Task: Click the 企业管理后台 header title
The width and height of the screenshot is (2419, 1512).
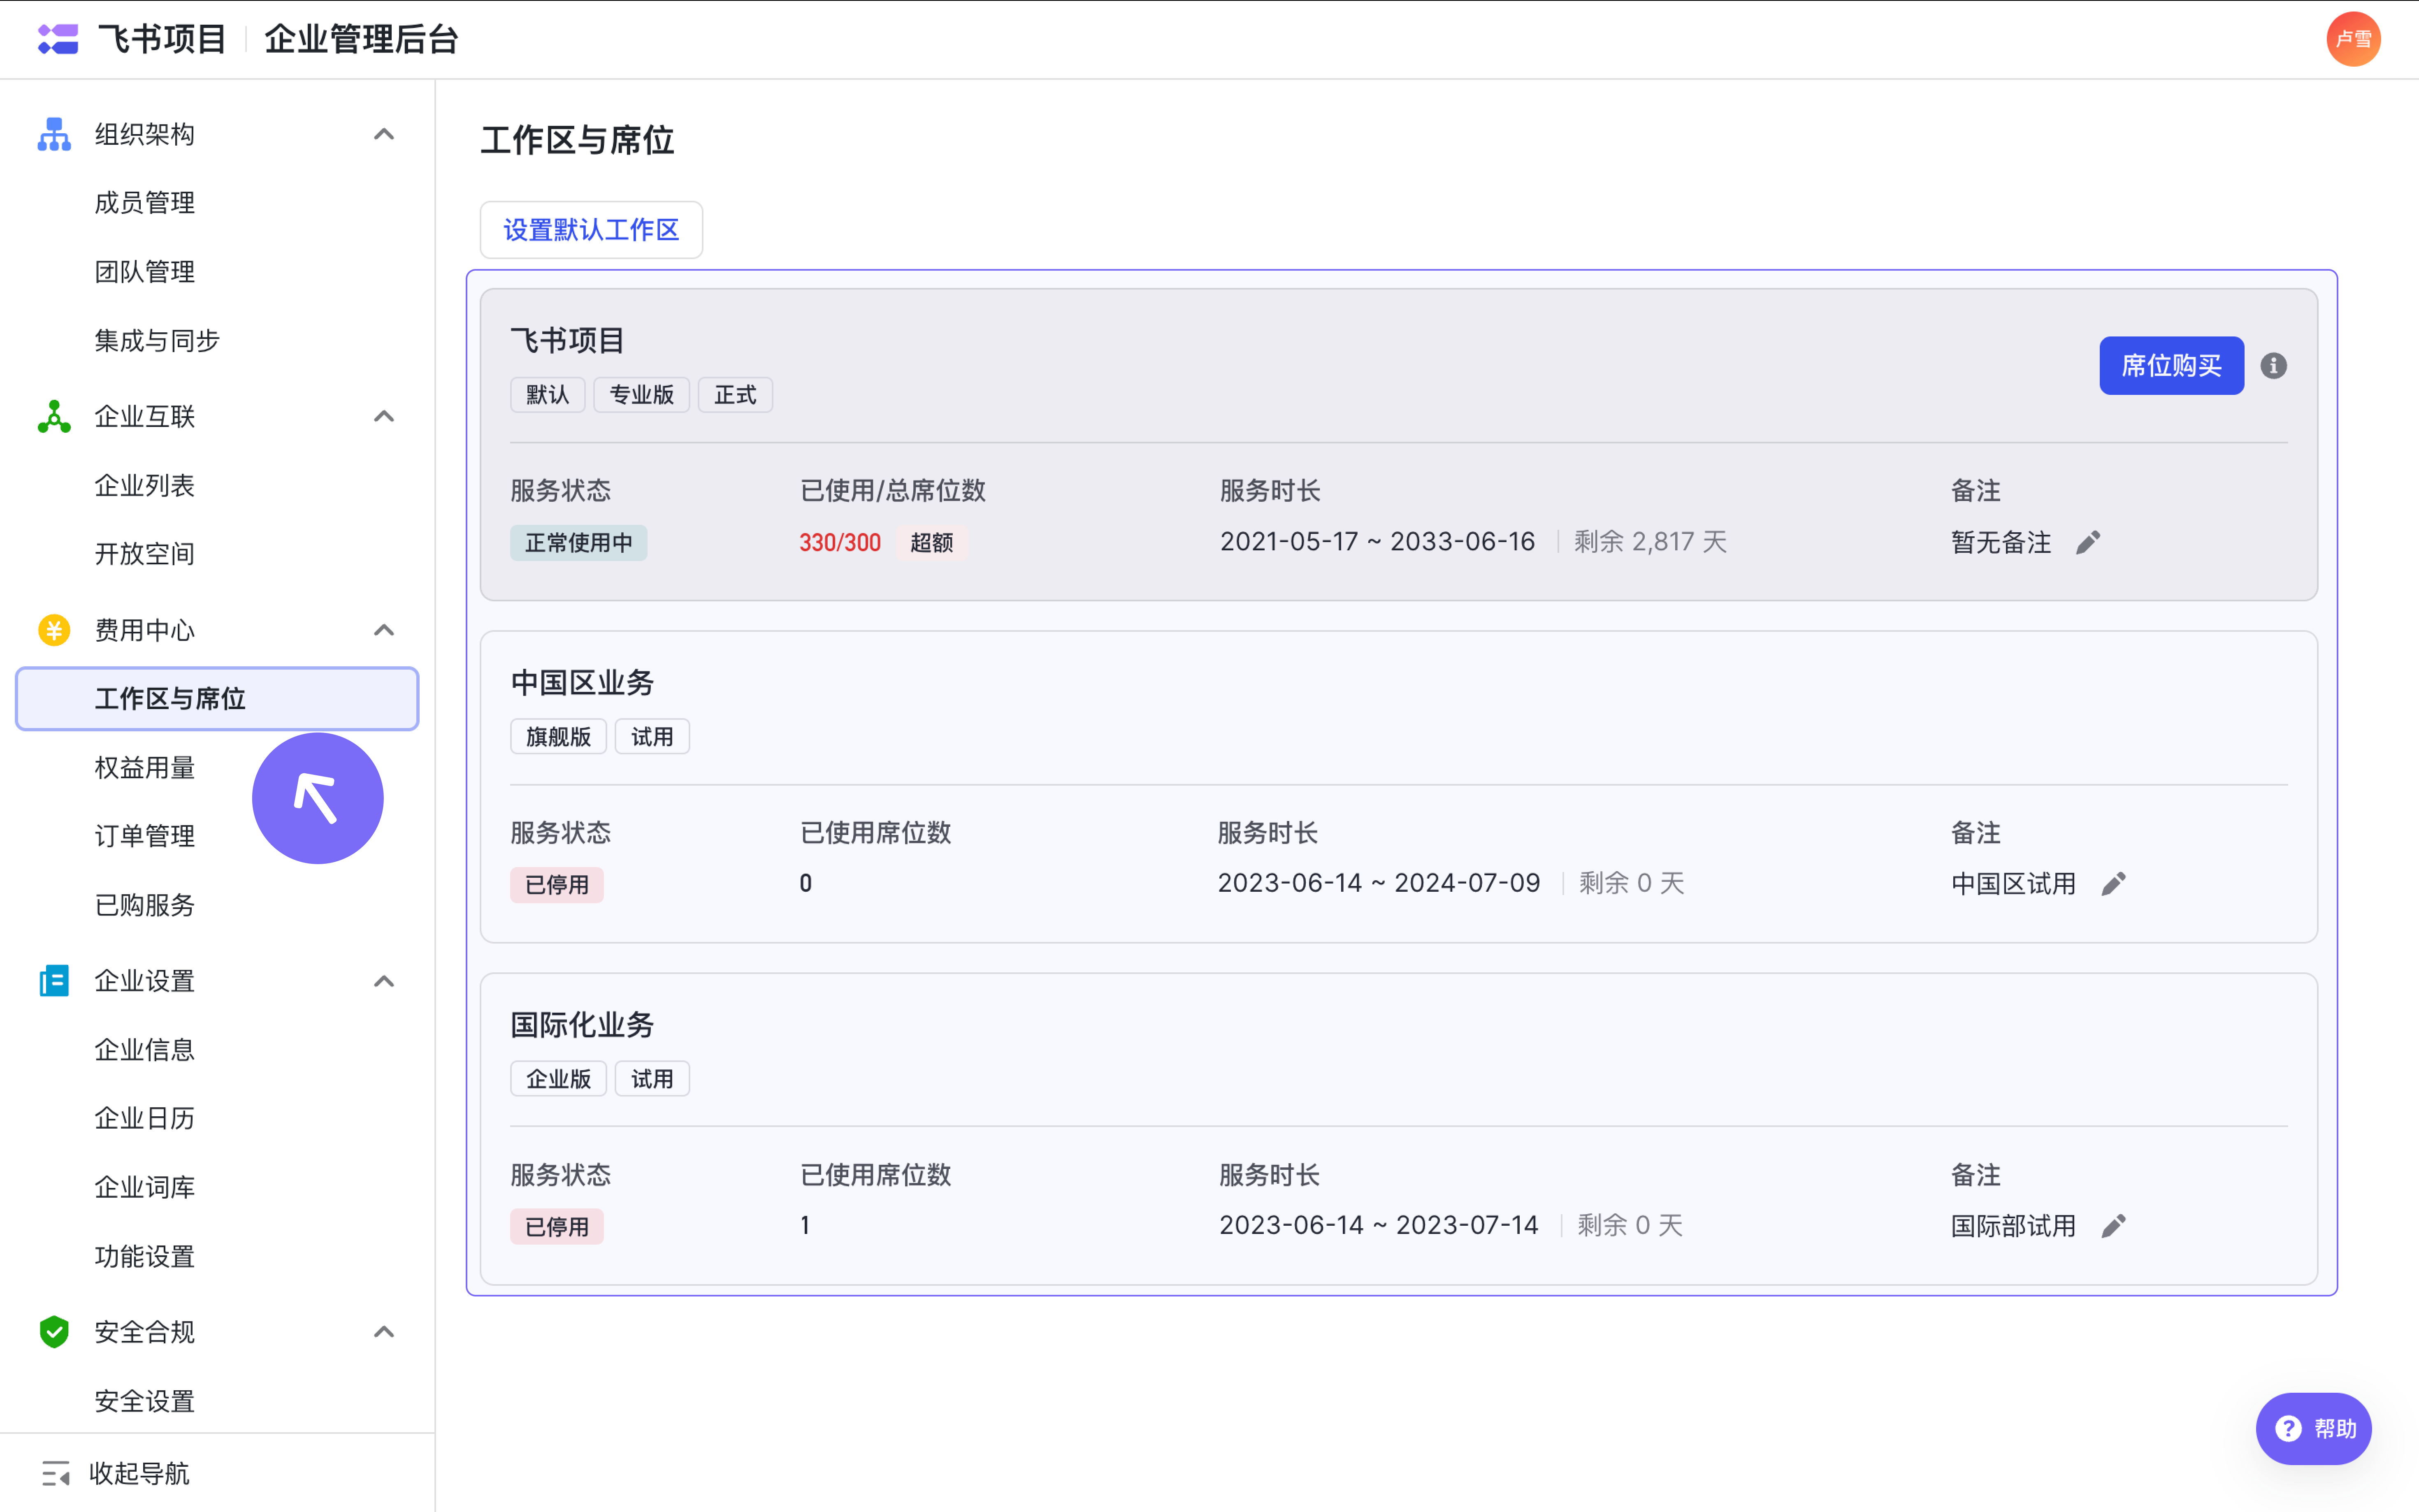Action: click(x=361, y=39)
